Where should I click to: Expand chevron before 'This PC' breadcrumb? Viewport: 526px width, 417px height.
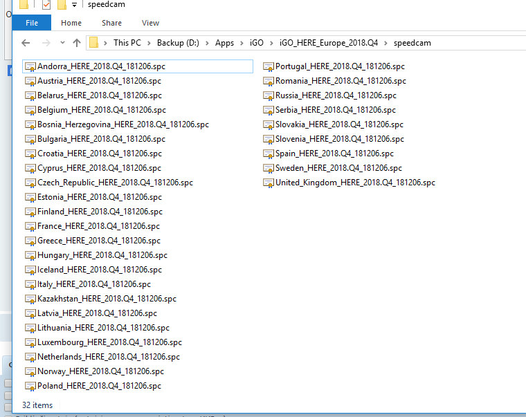[105, 44]
